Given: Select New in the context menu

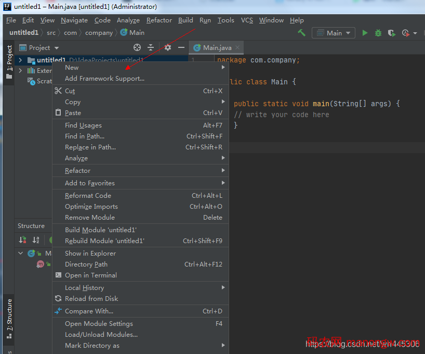Looking at the screenshot, I should (72, 67).
